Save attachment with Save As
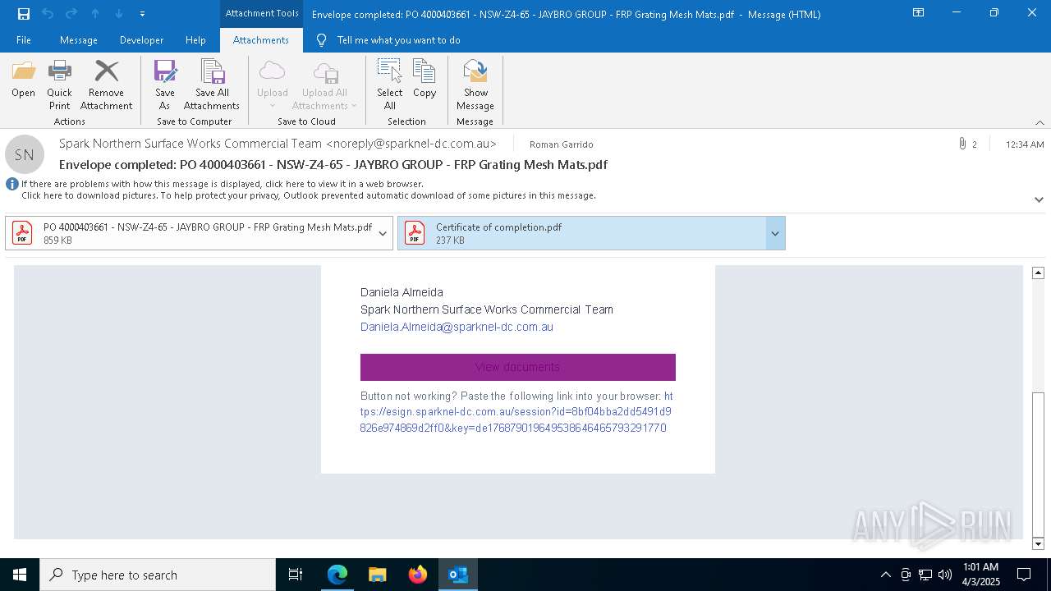The image size is (1051, 591). coord(165,85)
